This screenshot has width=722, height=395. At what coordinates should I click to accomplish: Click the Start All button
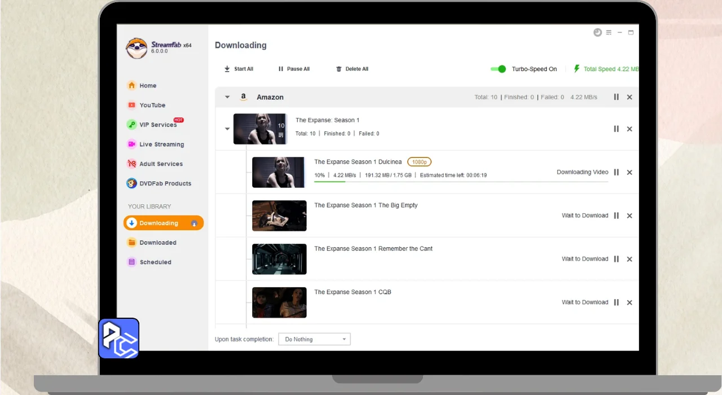coord(239,69)
